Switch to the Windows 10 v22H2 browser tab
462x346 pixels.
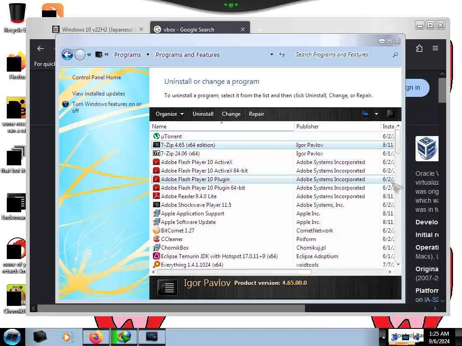97,29
